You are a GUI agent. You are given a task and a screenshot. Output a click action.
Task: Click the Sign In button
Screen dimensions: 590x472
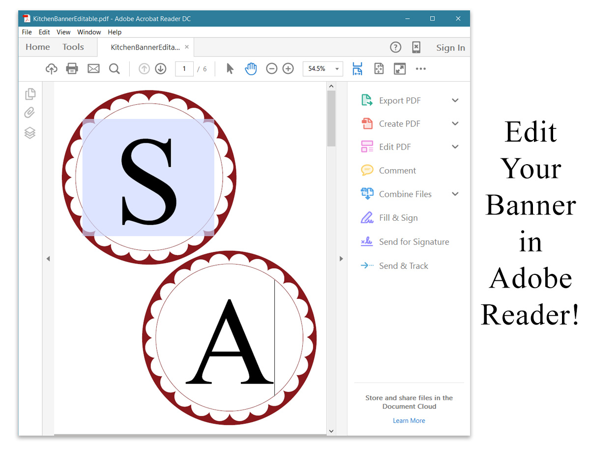point(450,48)
